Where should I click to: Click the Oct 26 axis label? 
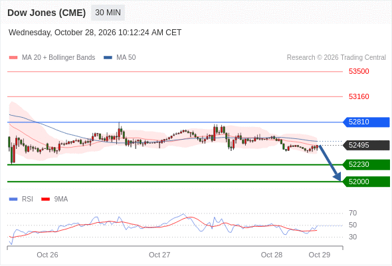pos(47,255)
